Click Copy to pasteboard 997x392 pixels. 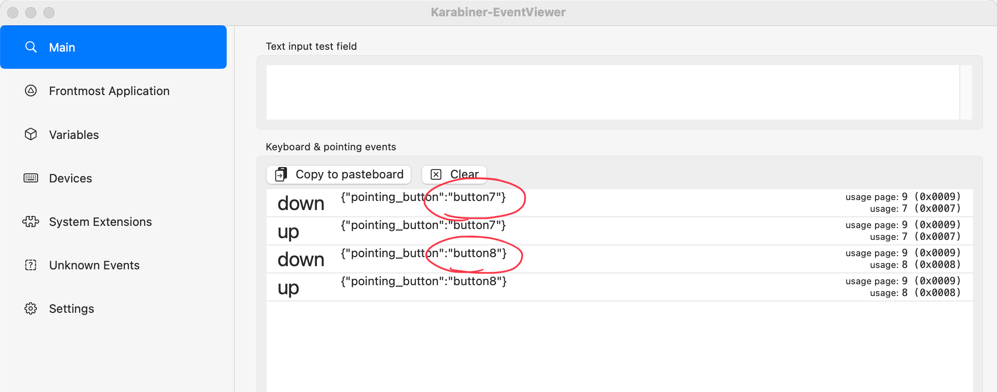pos(338,174)
